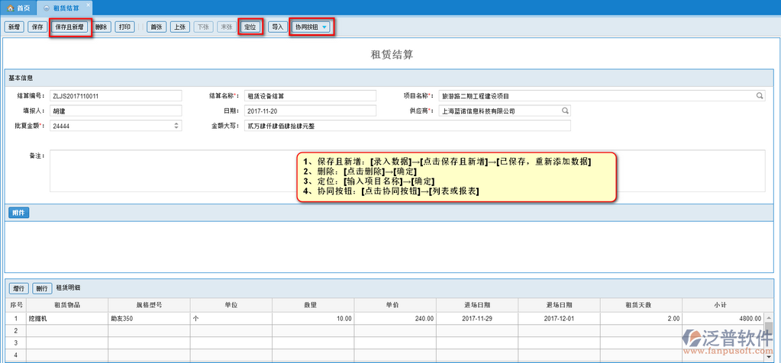Click the 定位 button

[x=250, y=27]
